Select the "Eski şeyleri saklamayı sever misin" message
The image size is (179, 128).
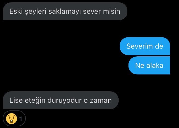65,11
